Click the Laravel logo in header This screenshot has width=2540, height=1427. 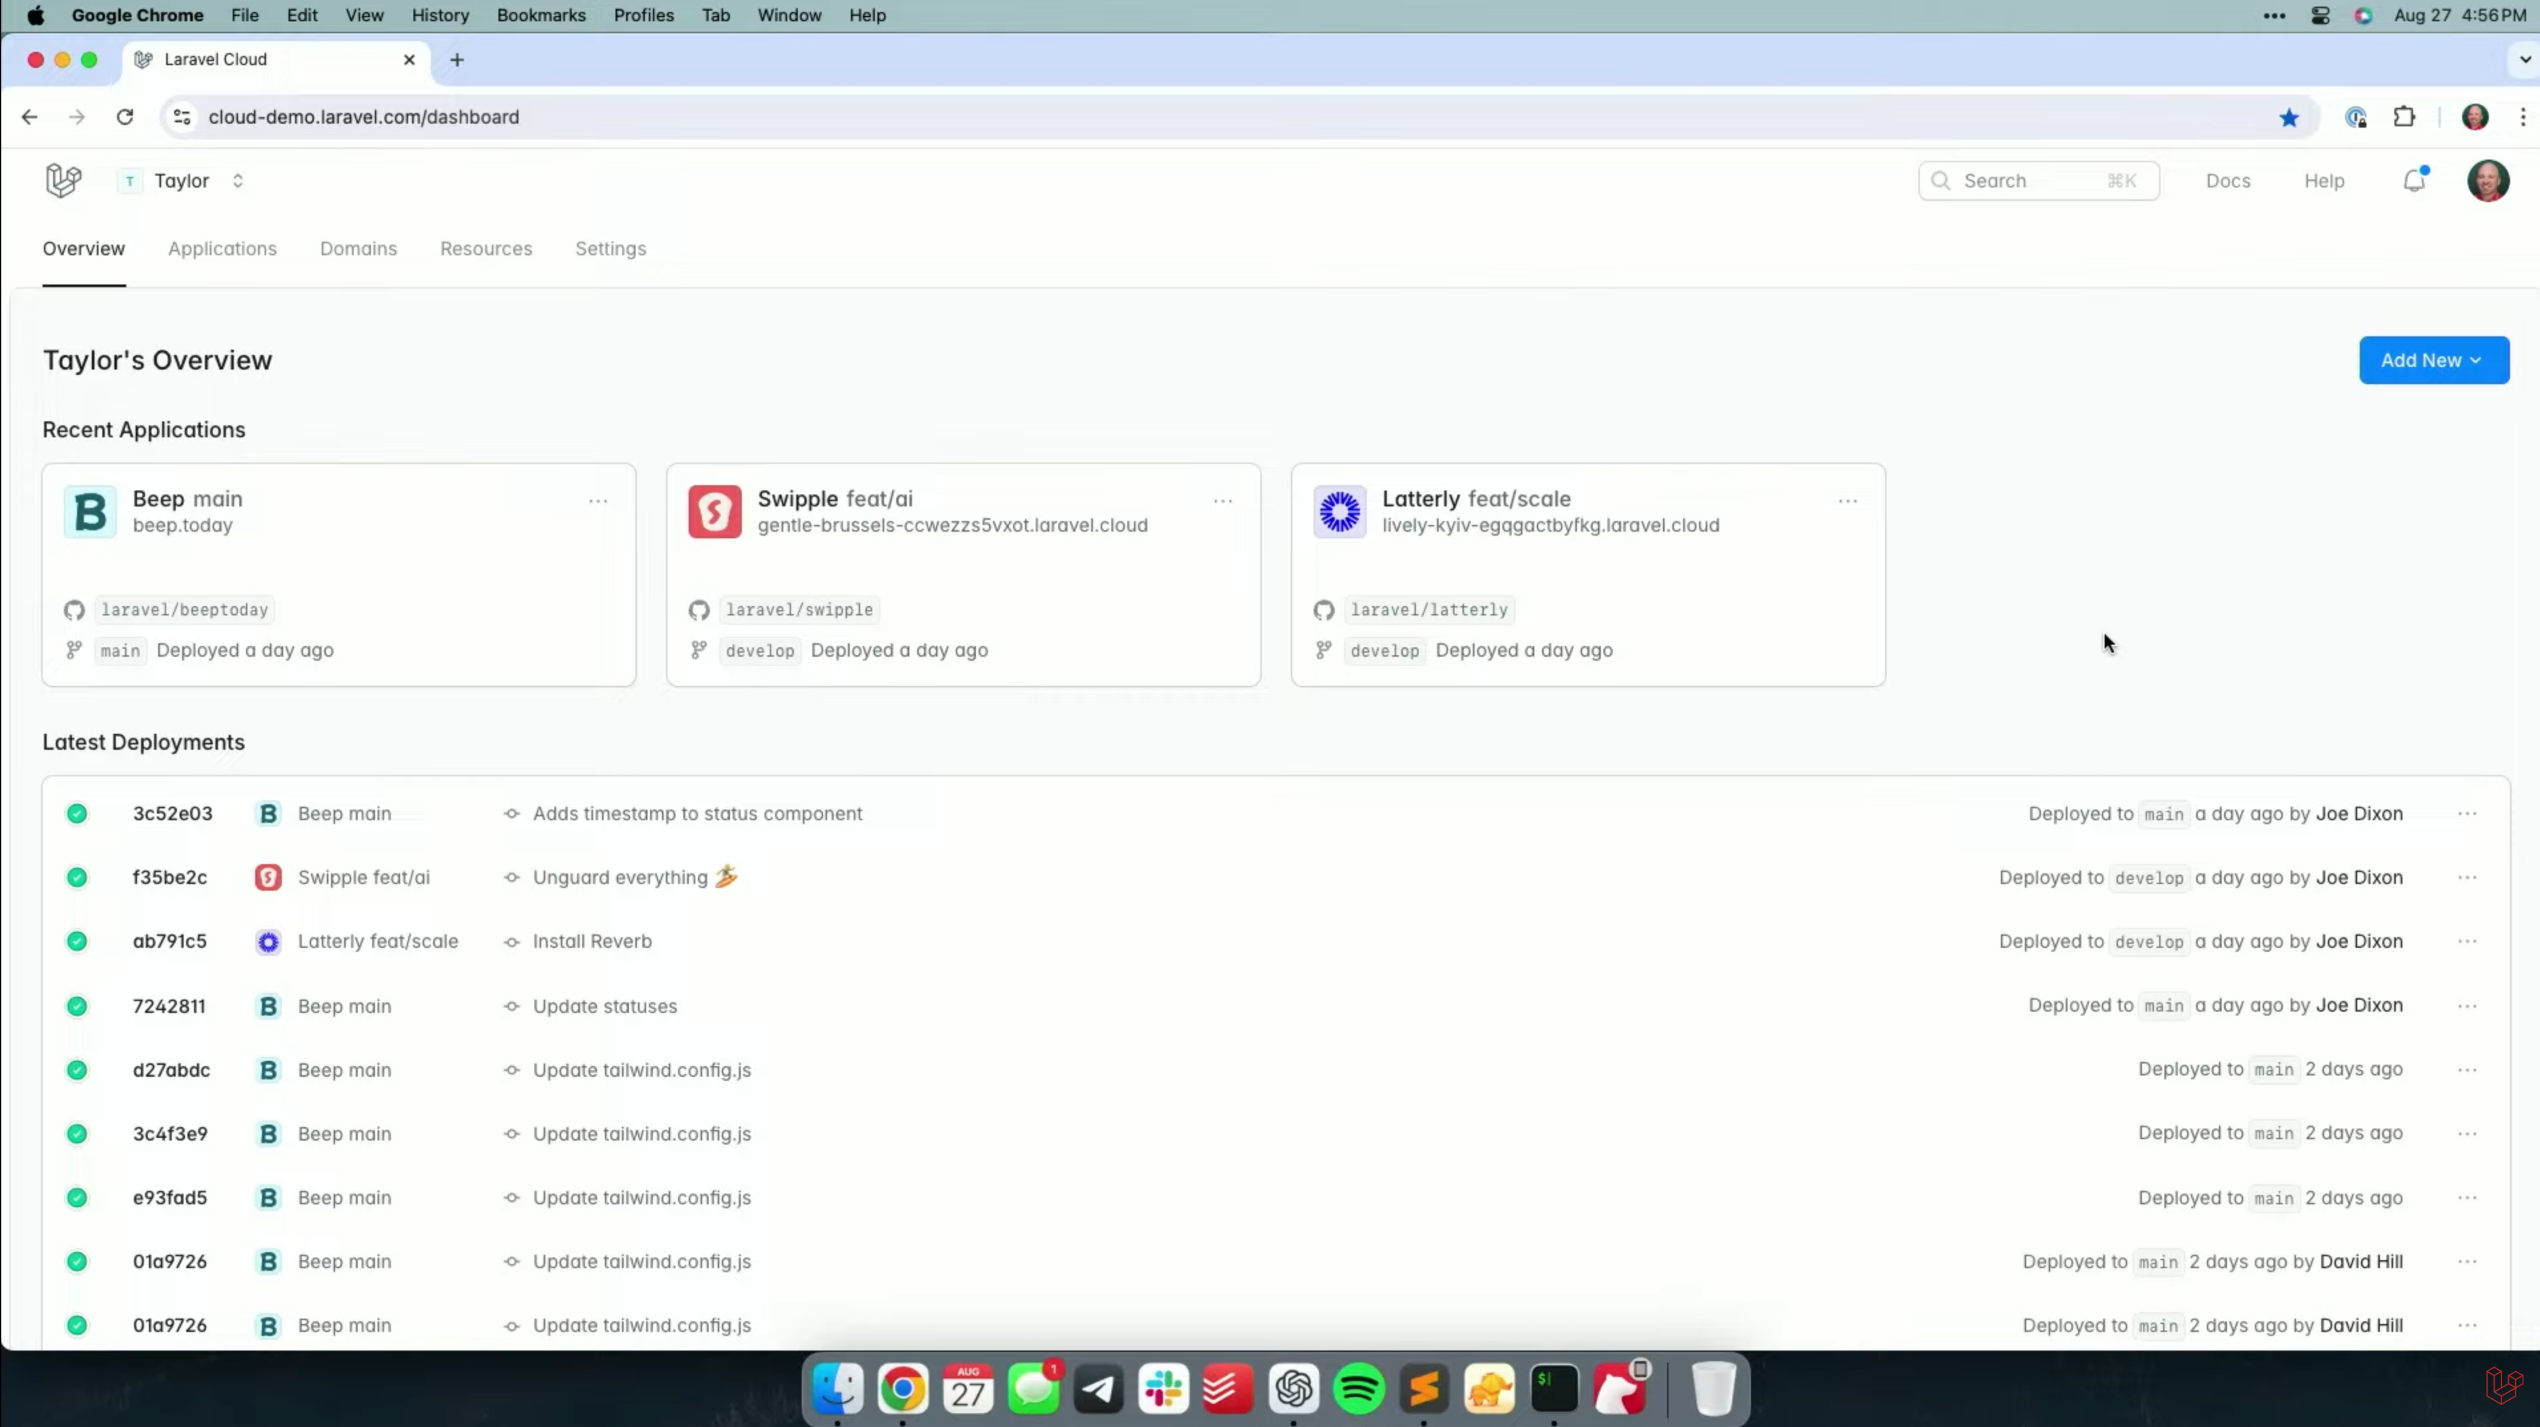(x=63, y=181)
